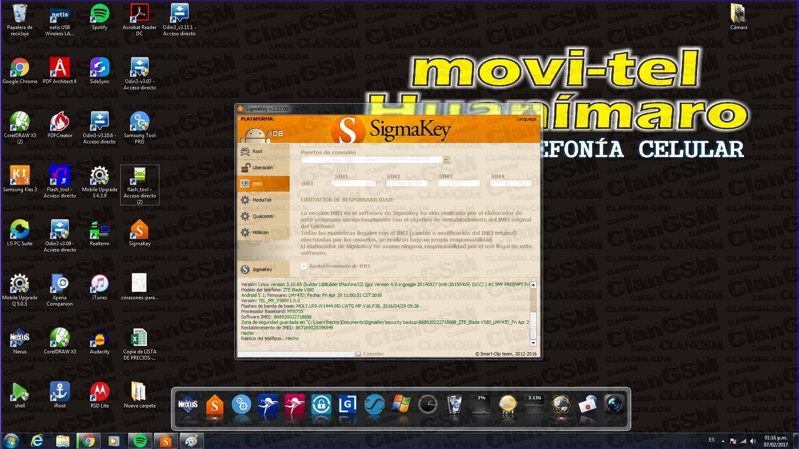This screenshot has width=799, height=449.
Task: Open the LG PC Suite desktop icon
Action: point(19,233)
